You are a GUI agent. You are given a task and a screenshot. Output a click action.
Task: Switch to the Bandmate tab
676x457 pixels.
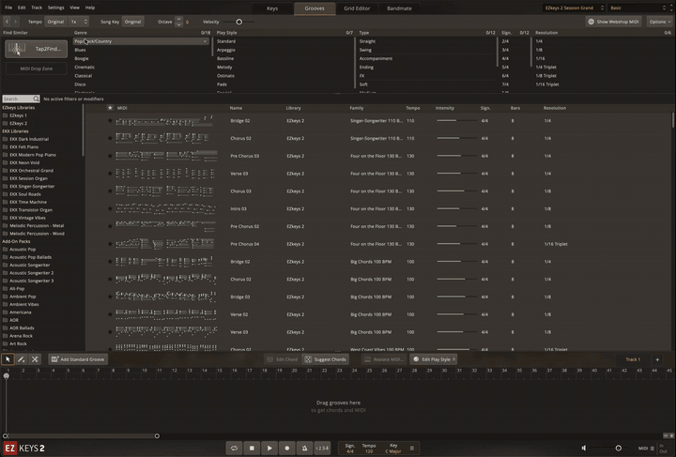[399, 8]
